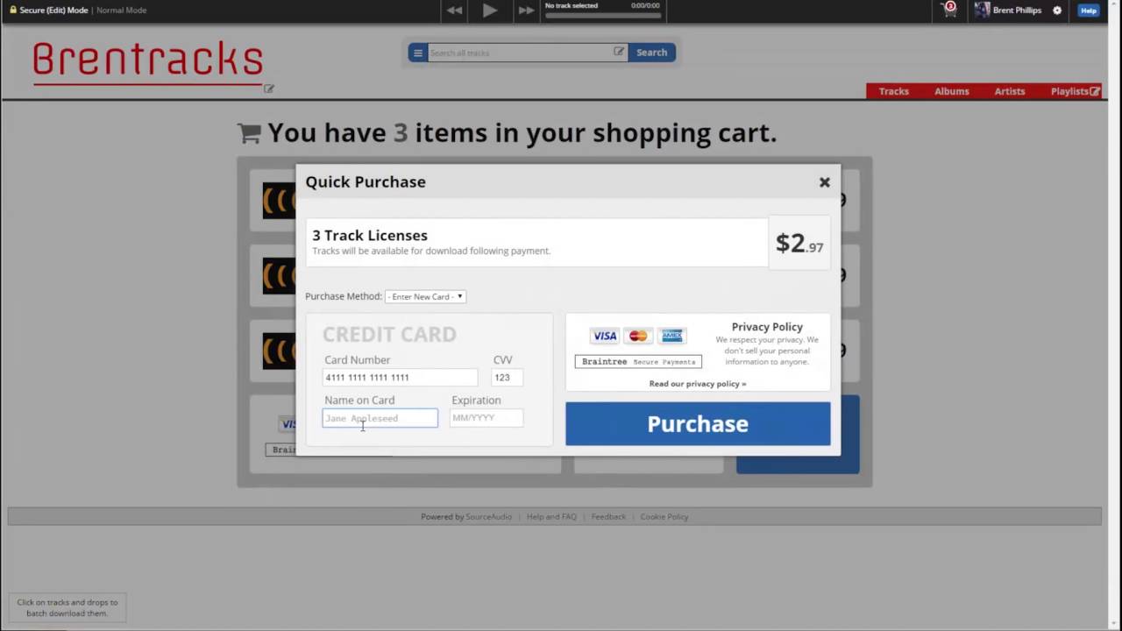Switch to Normal Mode
Image resolution: width=1122 pixels, height=631 pixels.
point(121,10)
